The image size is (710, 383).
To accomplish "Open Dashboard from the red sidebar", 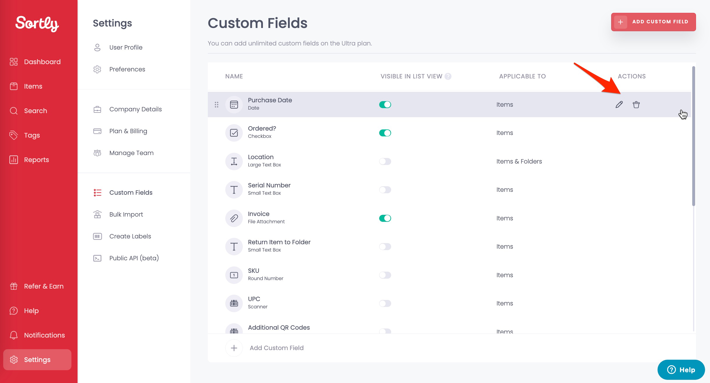I will point(42,62).
